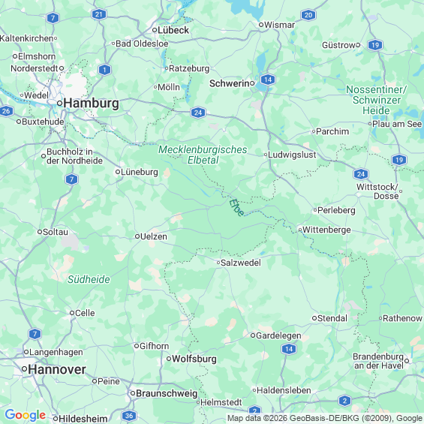Click the map data copyright text
The height and width of the screenshot is (424, 424).
click(x=325, y=418)
